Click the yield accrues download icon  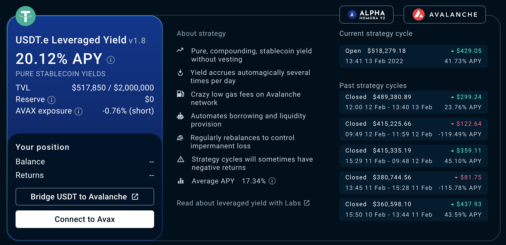[x=180, y=73]
